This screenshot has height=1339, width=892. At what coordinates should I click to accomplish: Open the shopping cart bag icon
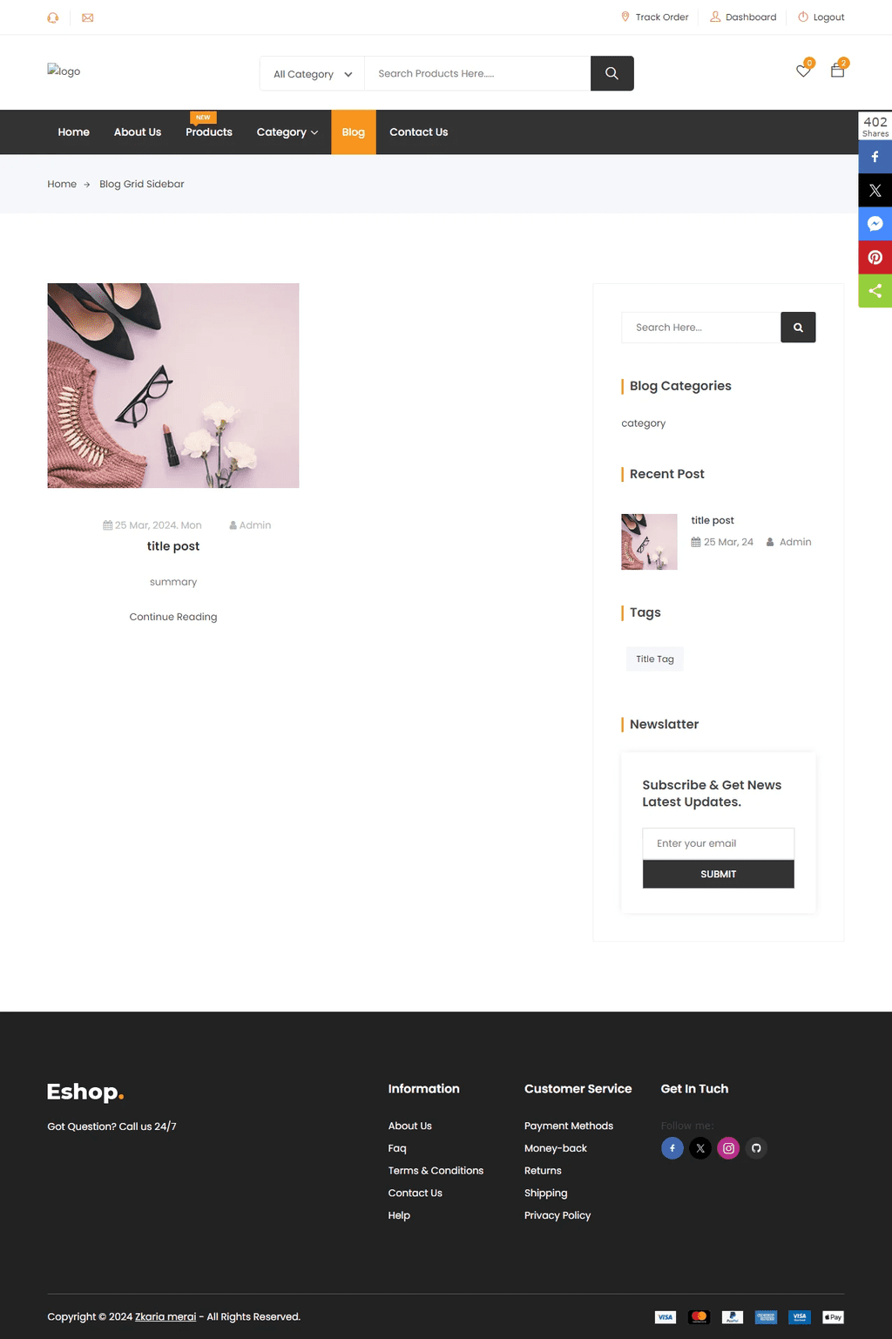coord(837,71)
